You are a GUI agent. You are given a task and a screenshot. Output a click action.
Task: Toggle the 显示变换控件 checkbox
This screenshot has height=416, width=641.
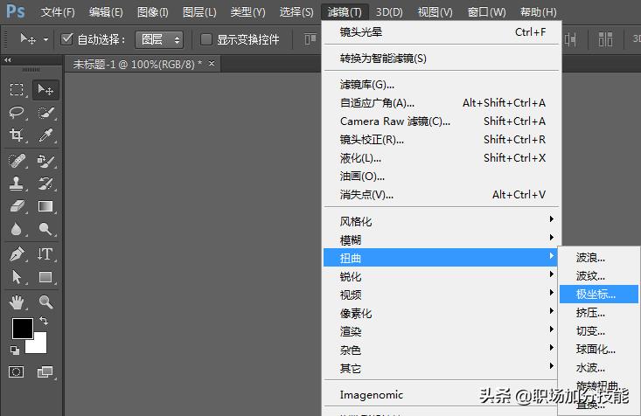pyautogui.click(x=206, y=39)
